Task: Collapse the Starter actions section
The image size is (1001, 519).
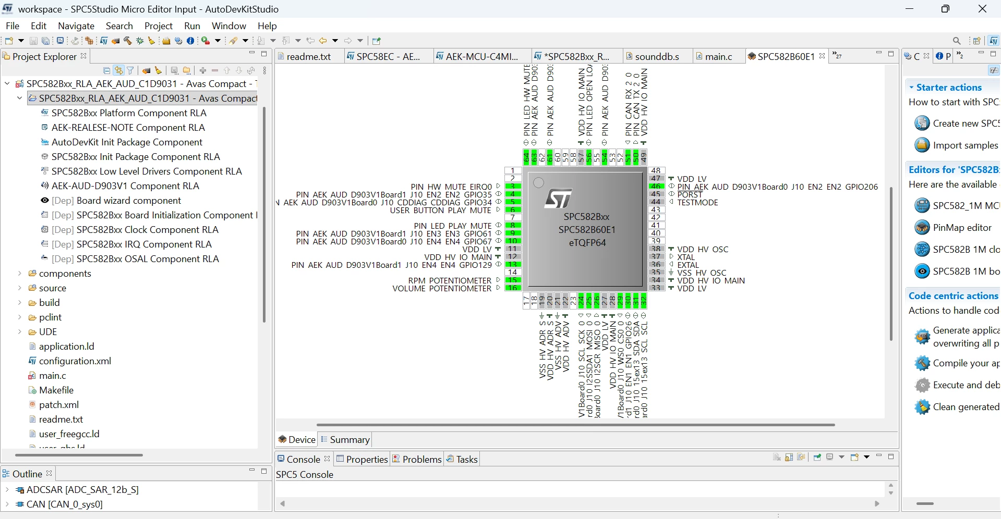Action: (x=911, y=88)
